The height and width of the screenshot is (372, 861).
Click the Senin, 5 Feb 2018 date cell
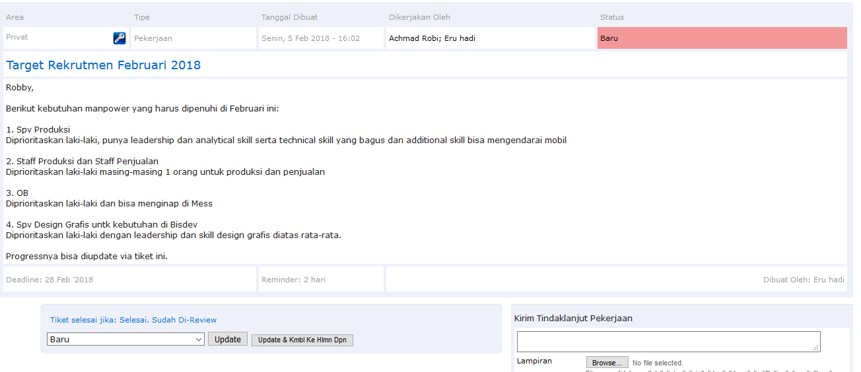(310, 38)
